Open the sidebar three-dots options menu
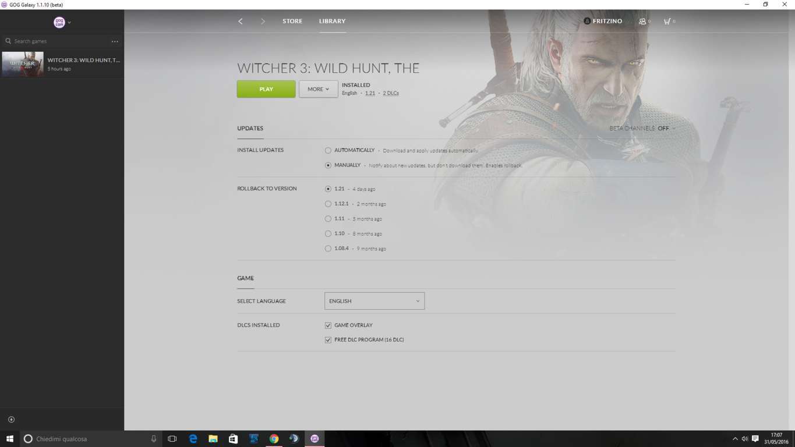This screenshot has width=795, height=447. click(x=115, y=41)
